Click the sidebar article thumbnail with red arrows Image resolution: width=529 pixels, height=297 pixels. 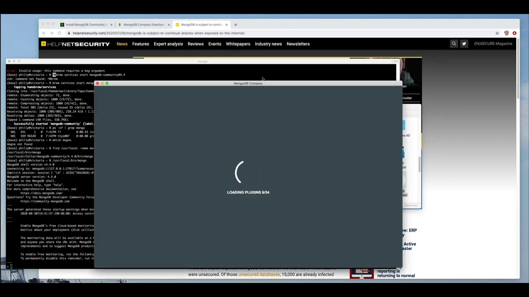[x=362, y=273]
